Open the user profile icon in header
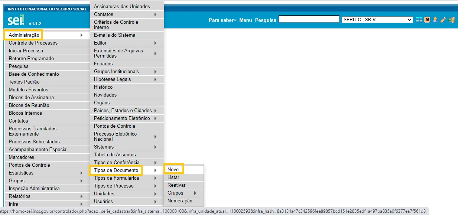 tap(435, 20)
